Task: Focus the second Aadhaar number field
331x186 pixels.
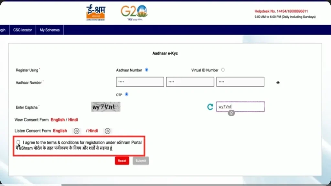Action: click(x=190, y=82)
